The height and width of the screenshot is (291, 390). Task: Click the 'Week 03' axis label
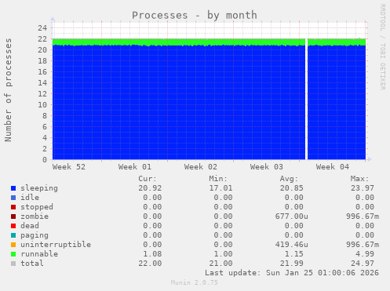(267, 167)
